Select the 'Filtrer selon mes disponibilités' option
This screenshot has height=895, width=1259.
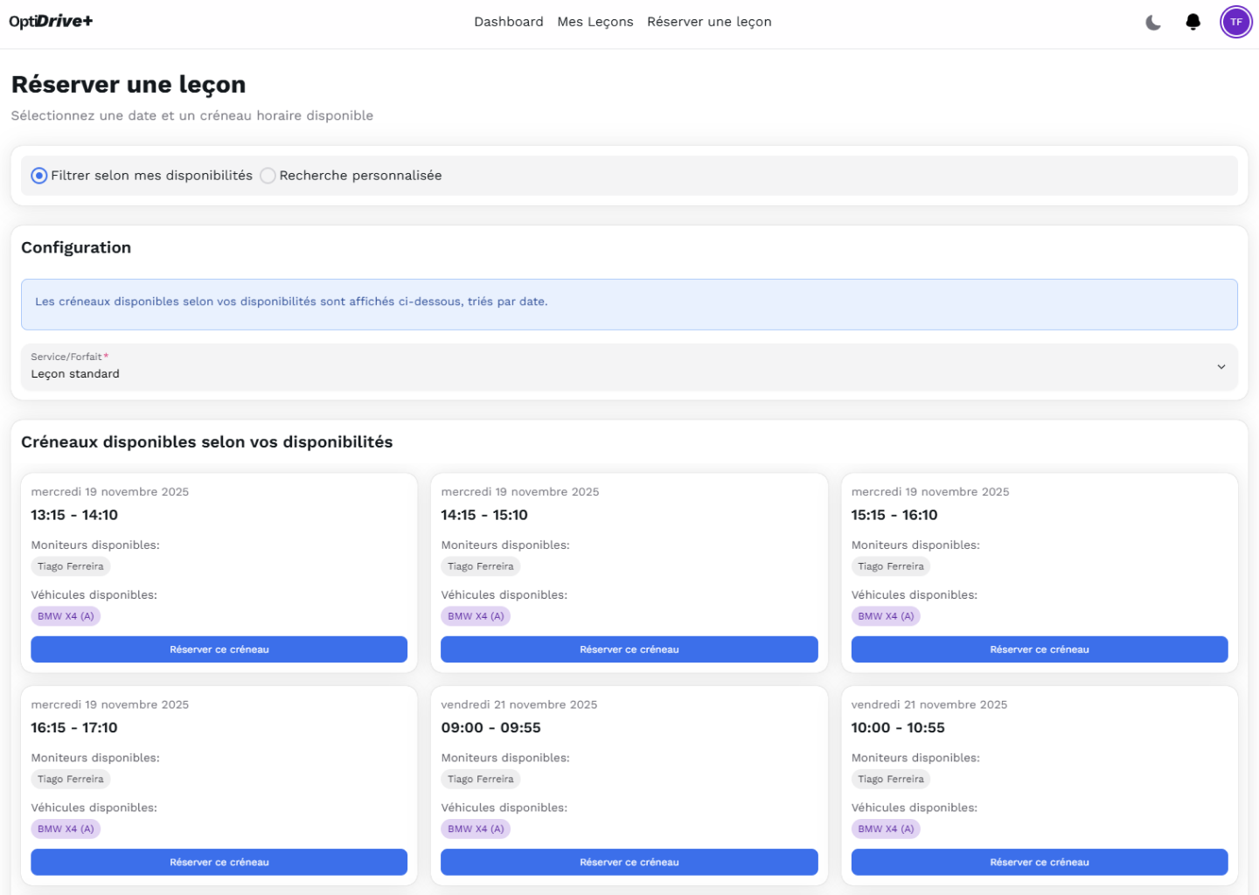38,176
